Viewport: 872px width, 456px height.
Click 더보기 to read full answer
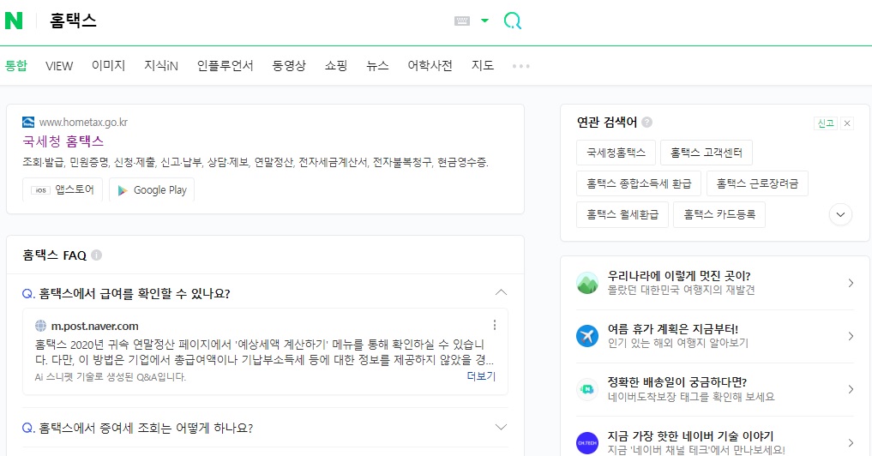coord(481,376)
